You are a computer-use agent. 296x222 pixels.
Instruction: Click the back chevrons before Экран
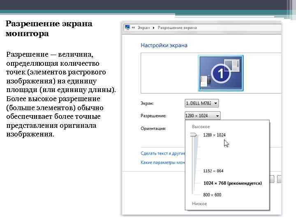pyautogui.click(x=133, y=28)
